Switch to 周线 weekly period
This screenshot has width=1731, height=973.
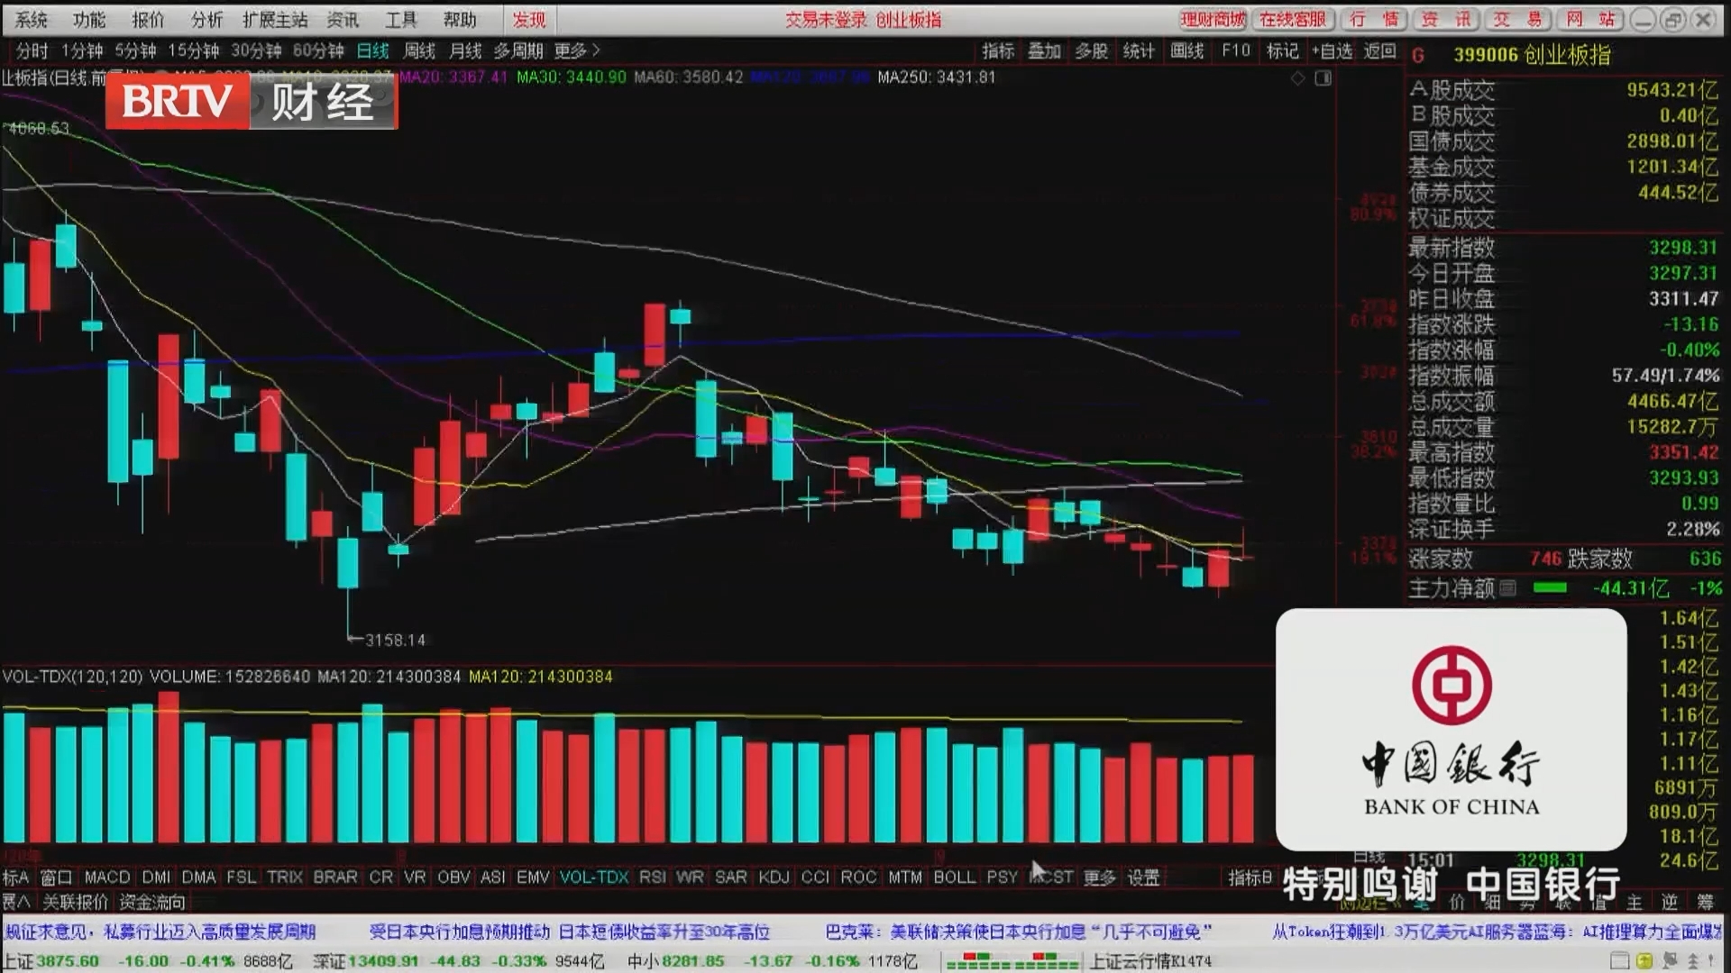419,51
